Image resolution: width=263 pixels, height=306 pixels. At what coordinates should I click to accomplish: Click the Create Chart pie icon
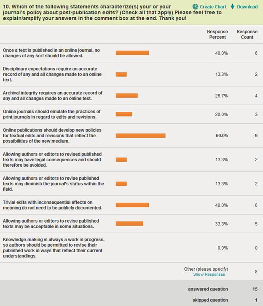[196, 7]
